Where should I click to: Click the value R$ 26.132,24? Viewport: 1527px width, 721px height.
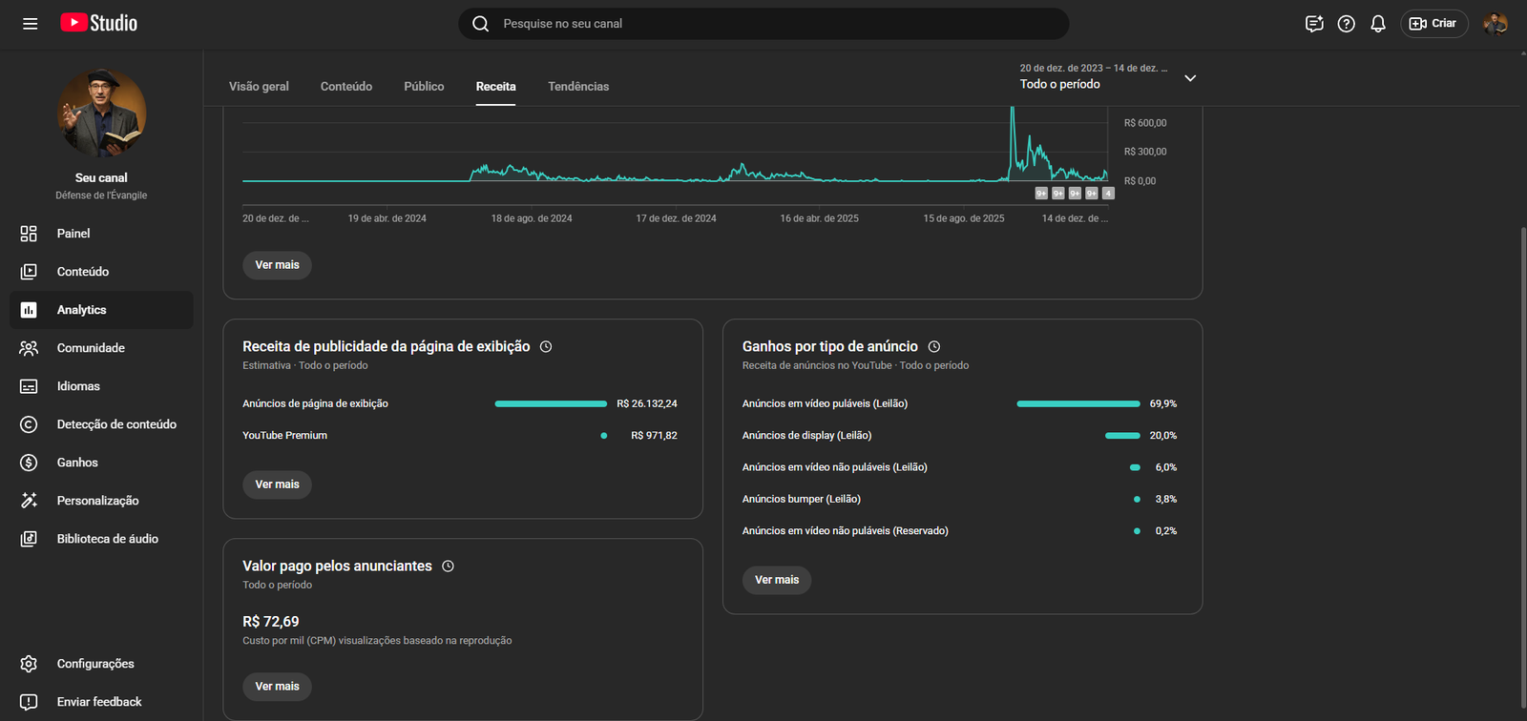tap(647, 404)
